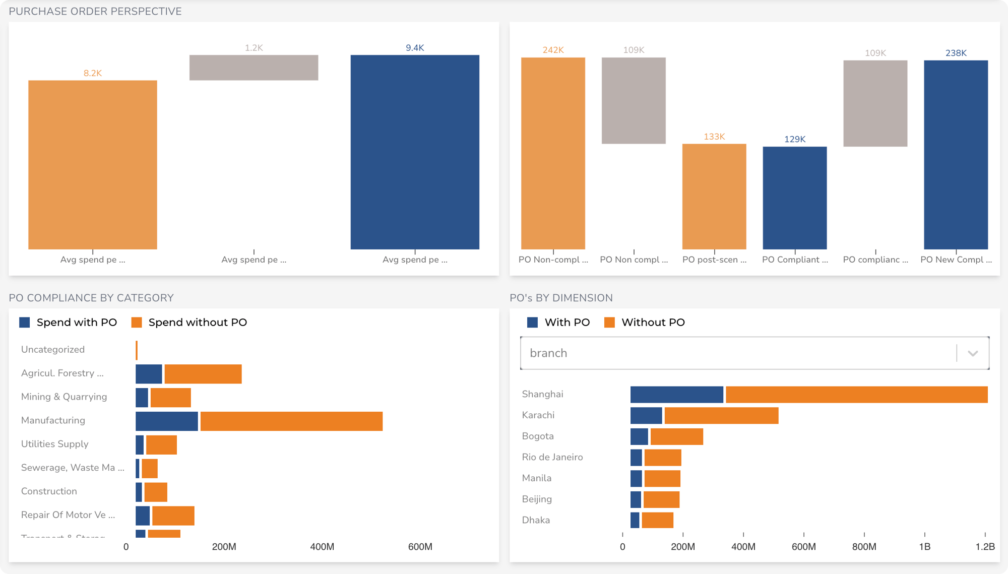The height and width of the screenshot is (574, 1008).
Task: Click the gray bar above PO complianc label
Action: click(875, 103)
